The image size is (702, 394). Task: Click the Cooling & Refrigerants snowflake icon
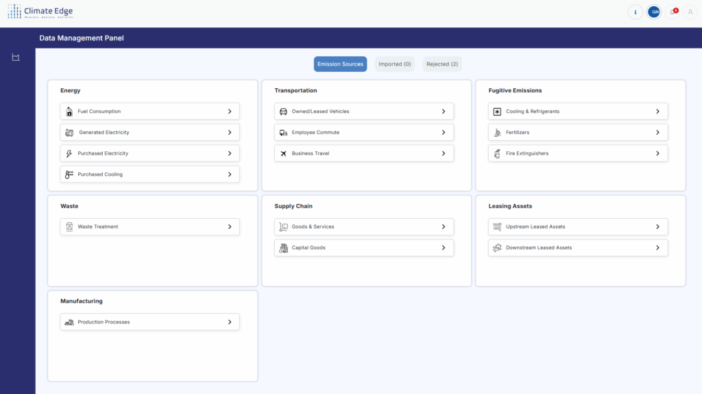pyautogui.click(x=497, y=111)
